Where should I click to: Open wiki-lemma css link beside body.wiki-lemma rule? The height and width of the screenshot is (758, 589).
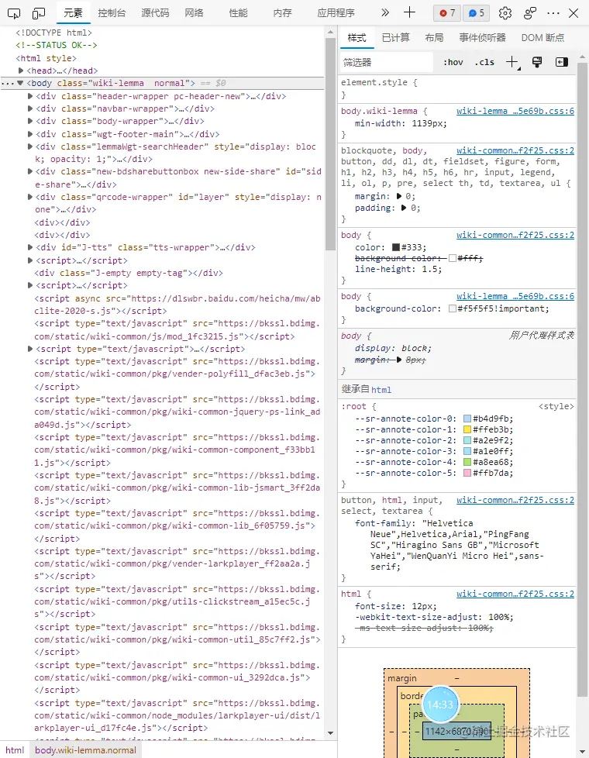pyautogui.click(x=515, y=111)
